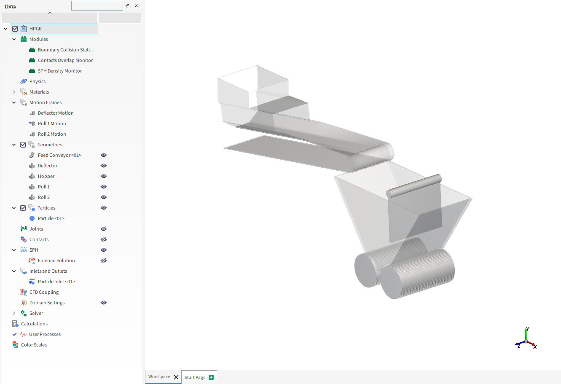The width and height of the screenshot is (561, 384).
Task: Collapse the SPH tree node
Action: pyautogui.click(x=14, y=250)
